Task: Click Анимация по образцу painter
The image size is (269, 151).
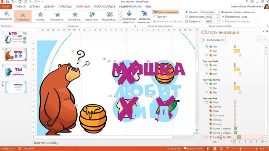Action: click(168, 21)
